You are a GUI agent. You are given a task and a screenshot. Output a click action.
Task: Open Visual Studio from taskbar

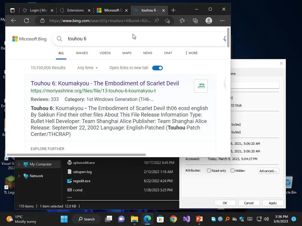[x=186, y=219]
